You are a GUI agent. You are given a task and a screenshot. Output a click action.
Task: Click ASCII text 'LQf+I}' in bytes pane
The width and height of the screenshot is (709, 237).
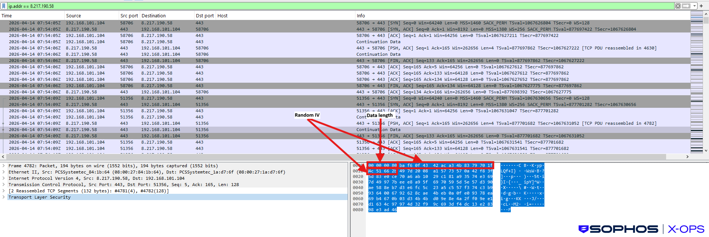[x=508, y=171]
